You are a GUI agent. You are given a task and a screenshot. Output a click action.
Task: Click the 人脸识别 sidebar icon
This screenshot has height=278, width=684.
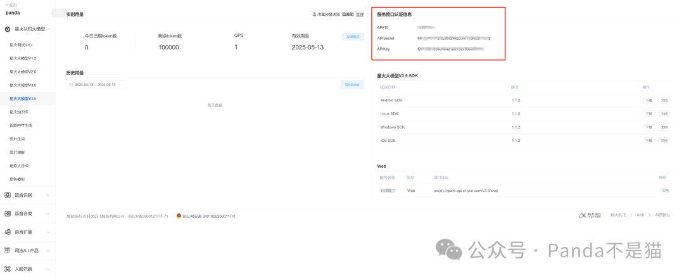pos(7,269)
